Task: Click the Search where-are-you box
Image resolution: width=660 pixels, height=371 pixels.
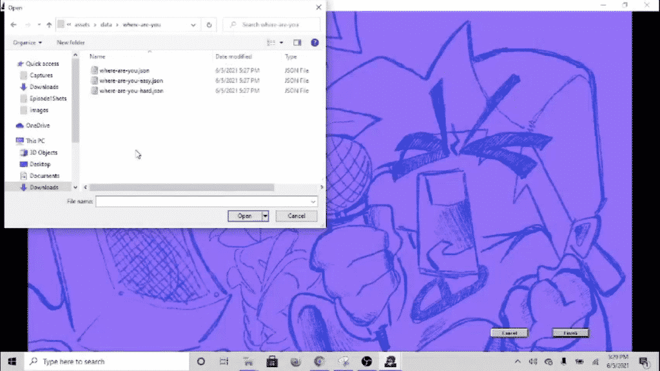Action: [271, 25]
